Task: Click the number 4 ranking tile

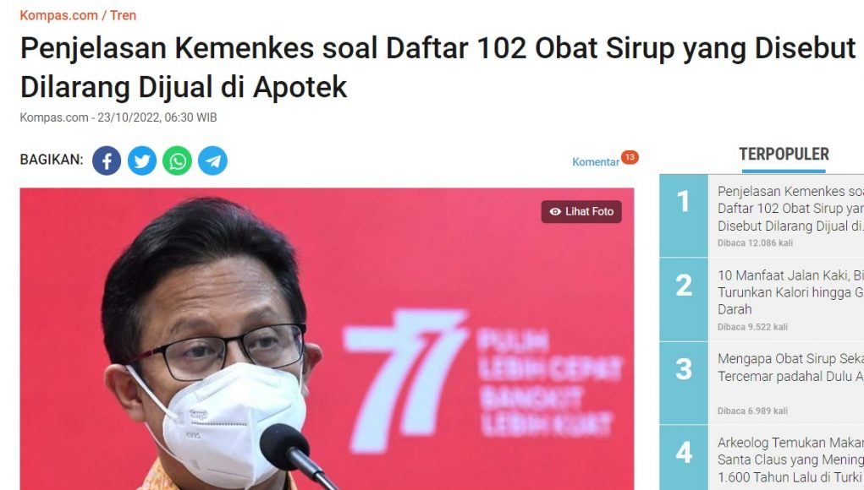Action: point(684,458)
